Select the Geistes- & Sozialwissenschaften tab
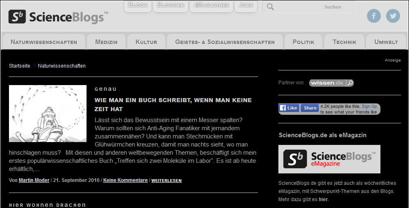409x208 pixels. click(x=225, y=42)
